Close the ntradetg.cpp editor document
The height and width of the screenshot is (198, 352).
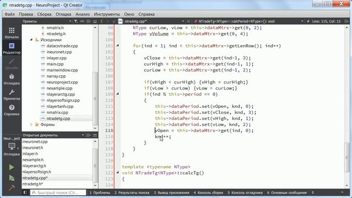(189, 21)
